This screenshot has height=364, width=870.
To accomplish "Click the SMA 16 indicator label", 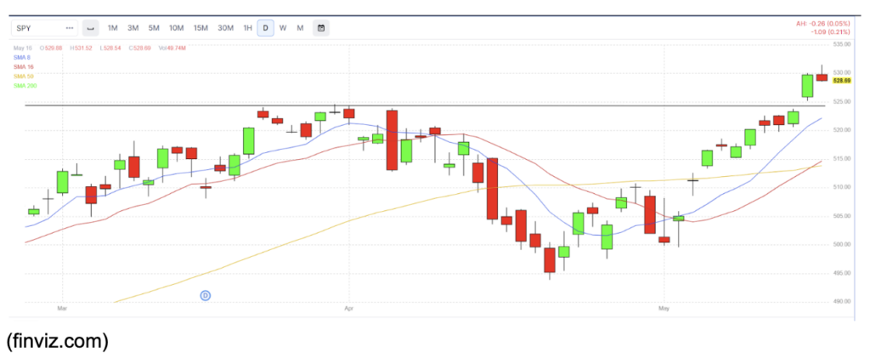I will [23, 66].
